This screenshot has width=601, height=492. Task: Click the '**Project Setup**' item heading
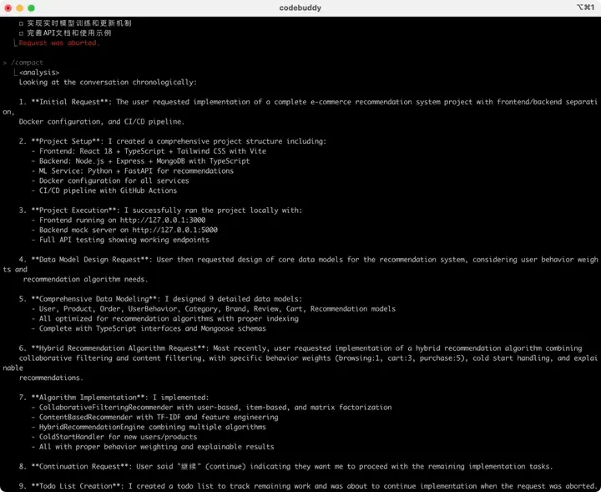point(68,141)
